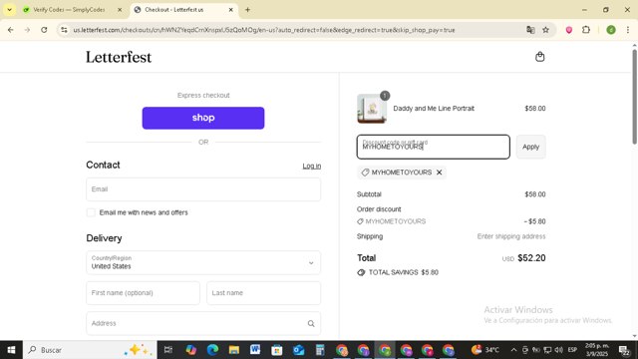
Task: Tick the Email me with news and offers checkbox
Action: pos(91,212)
